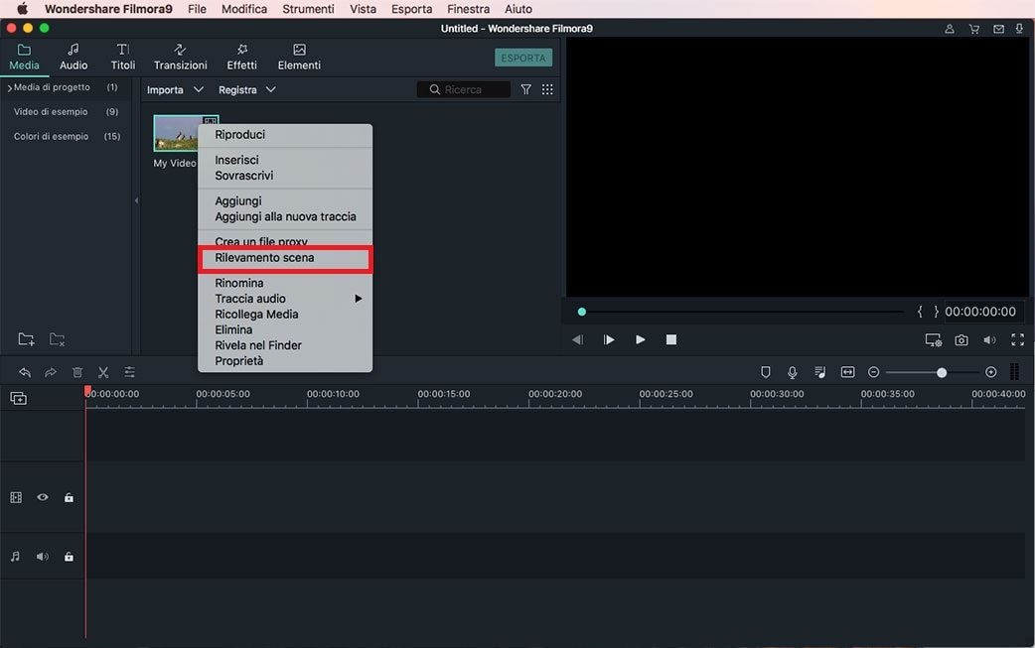Image resolution: width=1035 pixels, height=648 pixels.
Task: Click the undo arrow in timeline toolbar
Action: click(x=25, y=372)
